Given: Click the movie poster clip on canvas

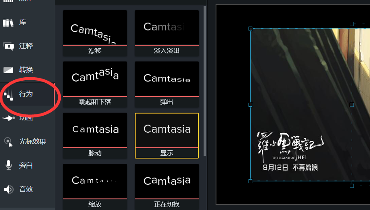Looking at the screenshot, I should pos(310,105).
